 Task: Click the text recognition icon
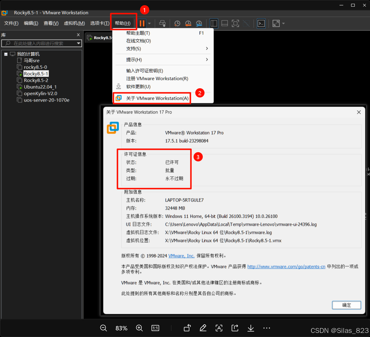tap(219, 328)
